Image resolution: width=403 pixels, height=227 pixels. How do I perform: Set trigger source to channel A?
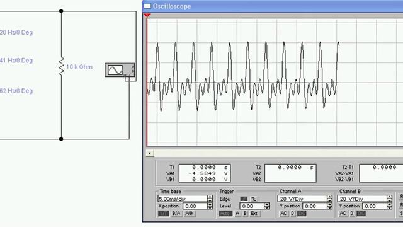pos(237,214)
